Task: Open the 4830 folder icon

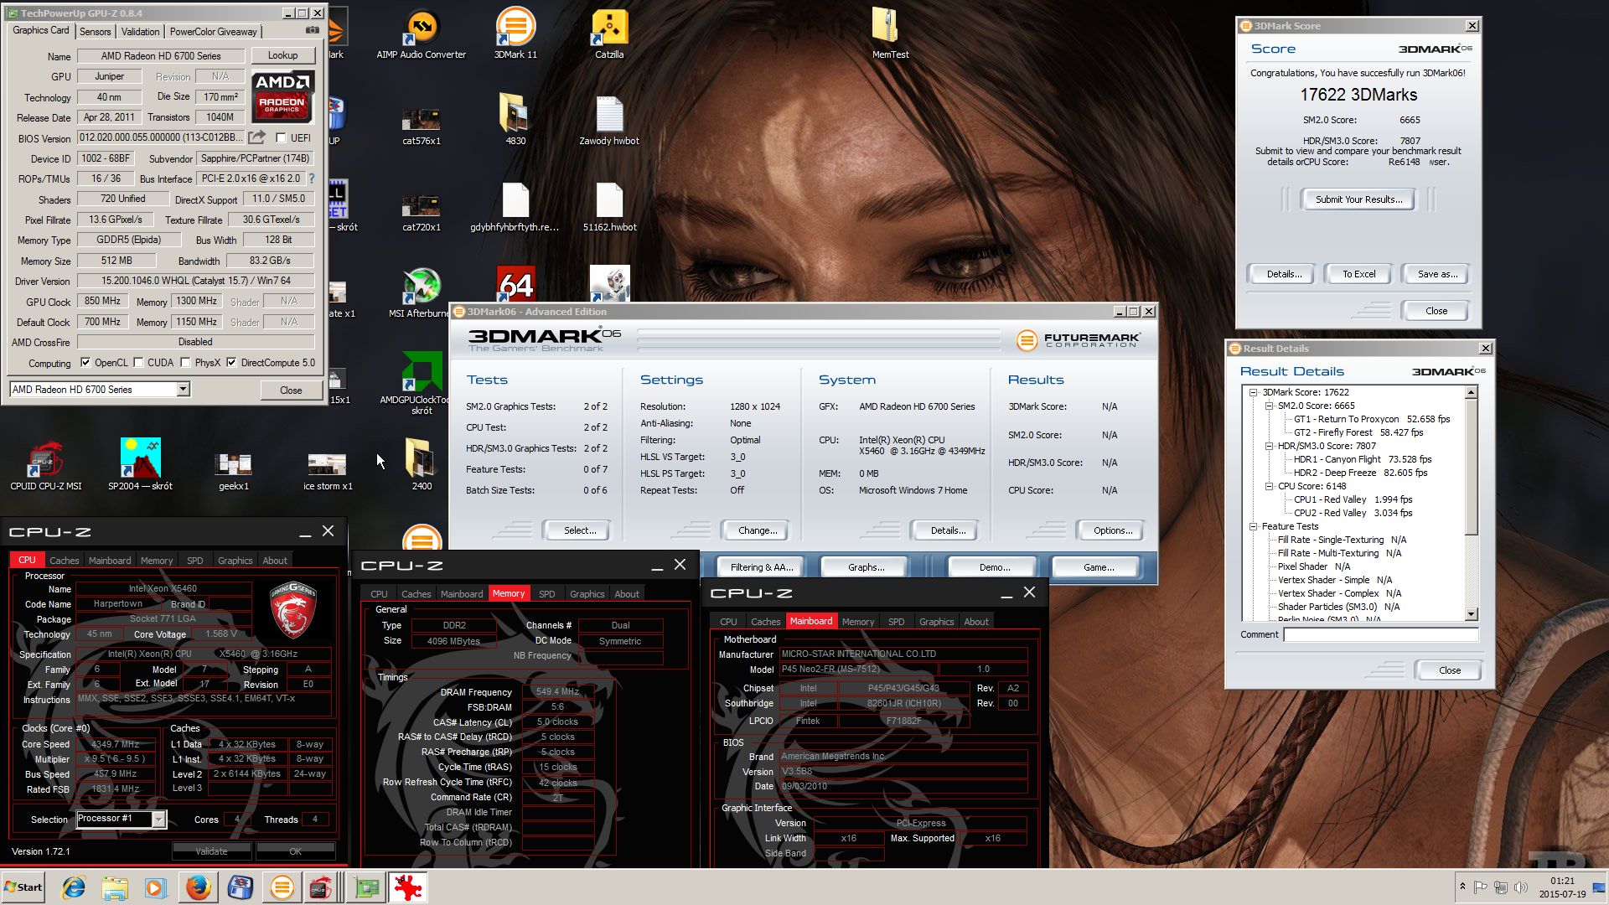Action: click(515, 120)
